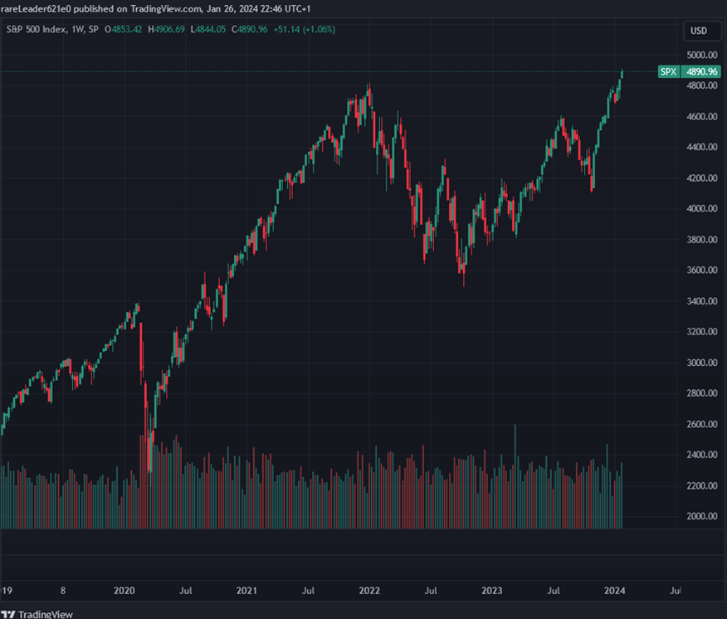
Task: Click the 2024 label on time axis
Action: coord(614,591)
